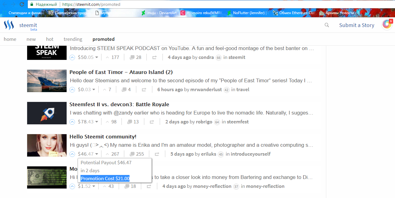Visit author condra's profile
This screenshot has width=395, height=198.
[x=206, y=57]
